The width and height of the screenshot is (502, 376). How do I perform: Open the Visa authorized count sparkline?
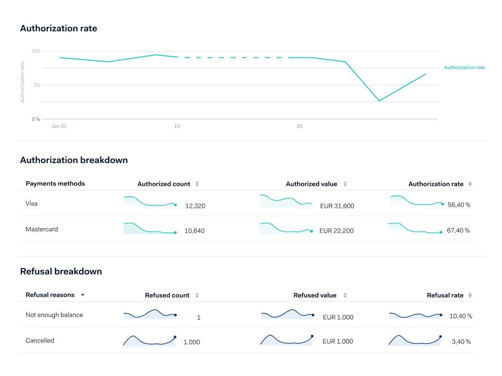(x=149, y=204)
